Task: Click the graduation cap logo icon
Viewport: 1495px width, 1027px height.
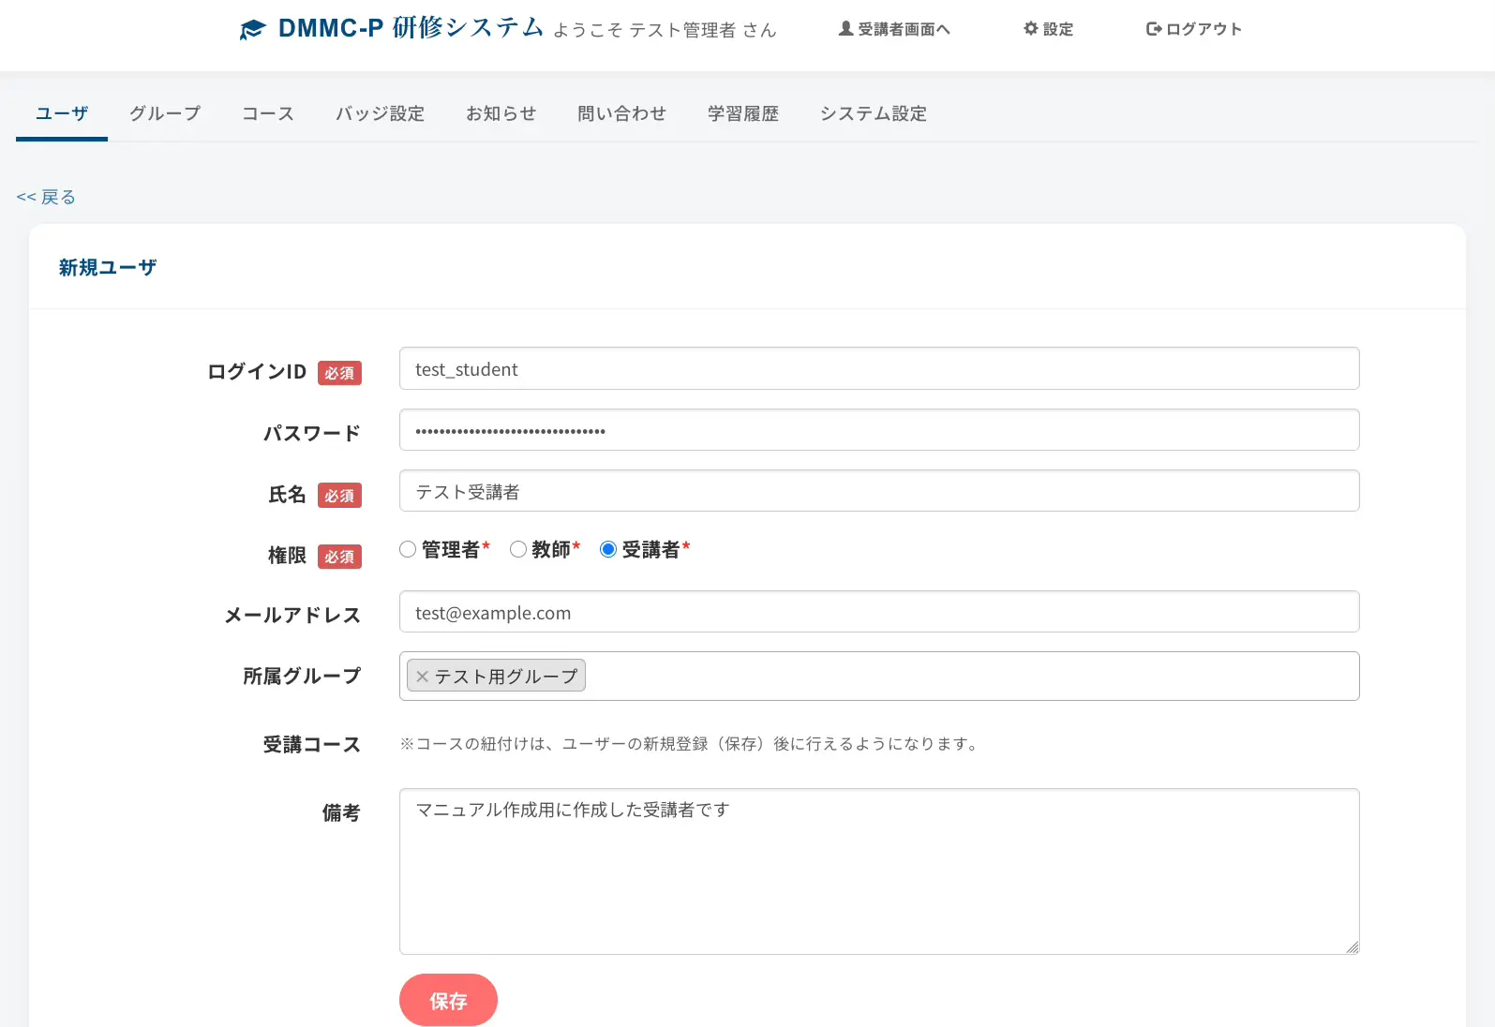Action: click(252, 30)
